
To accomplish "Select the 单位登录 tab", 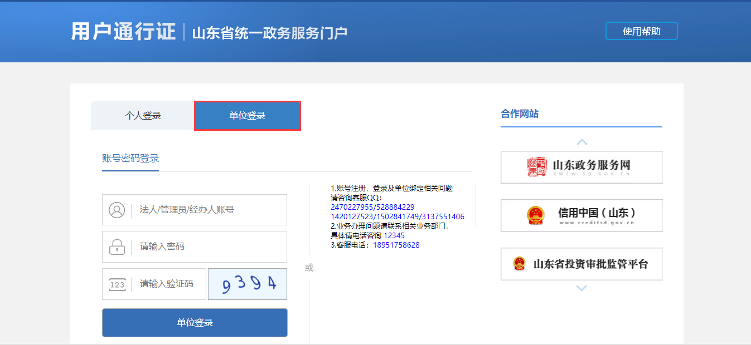I will pyautogui.click(x=248, y=116).
